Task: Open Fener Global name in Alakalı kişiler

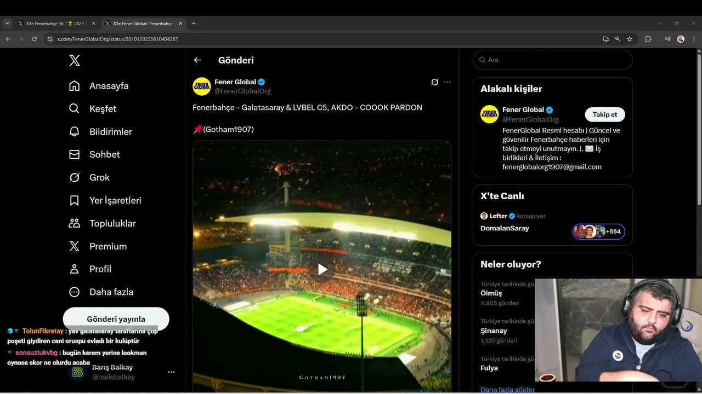Action: pyautogui.click(x=523, y=109)
